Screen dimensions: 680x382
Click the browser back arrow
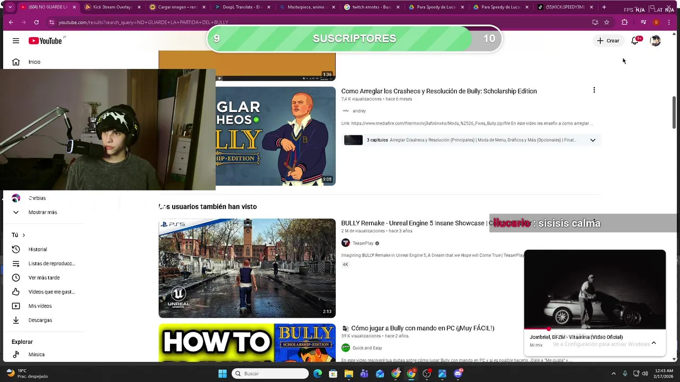pos(11,22)
